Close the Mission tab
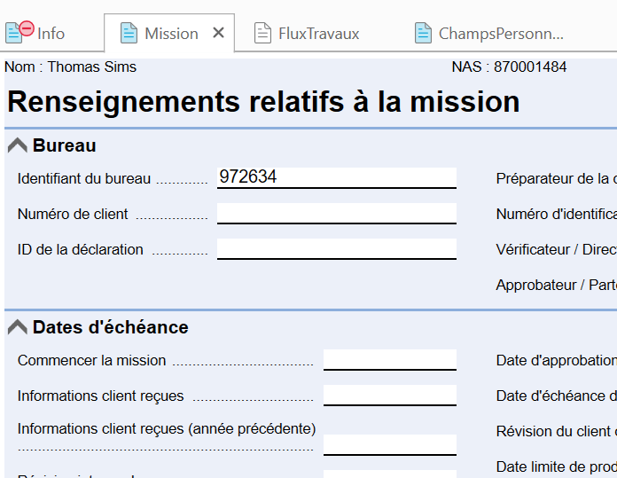Viewport: 617px width, 478px height. click(218, 33)
